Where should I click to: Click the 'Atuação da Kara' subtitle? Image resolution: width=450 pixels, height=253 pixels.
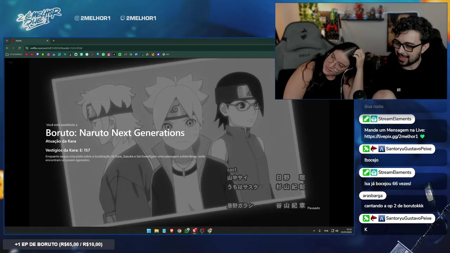61,141
